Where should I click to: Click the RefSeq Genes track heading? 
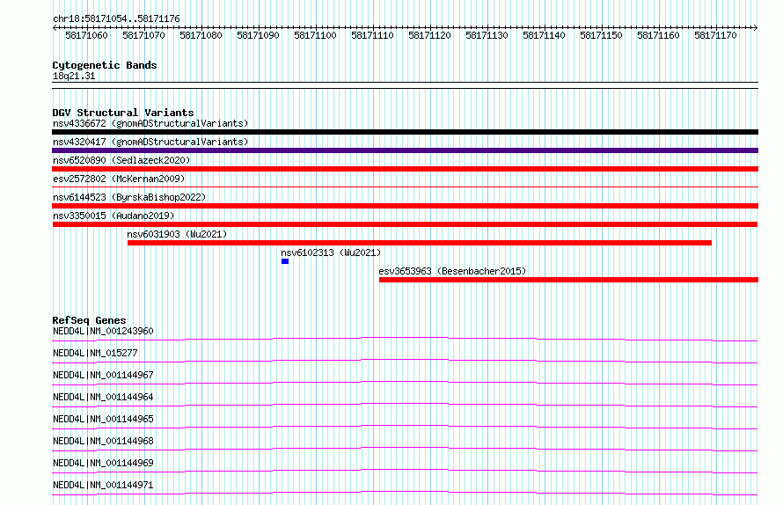pyautogui.click(x=89, y=320)
